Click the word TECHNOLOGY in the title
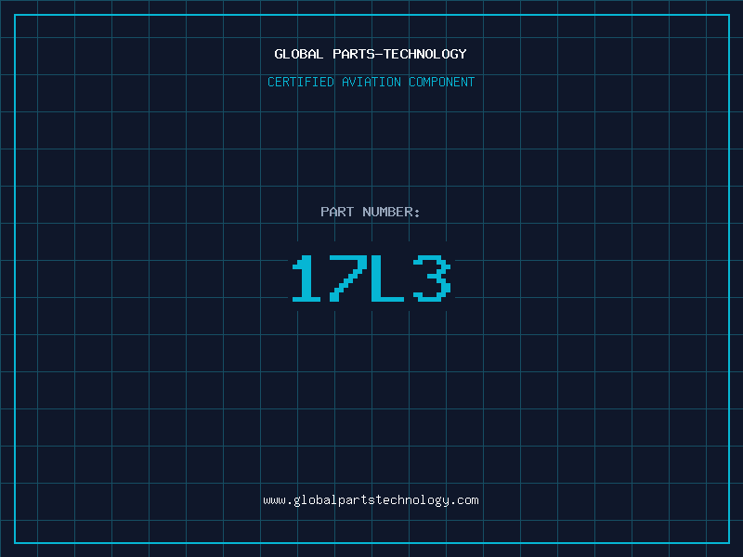The height and width of the screenshot is (557, 743). pos(424,54)
